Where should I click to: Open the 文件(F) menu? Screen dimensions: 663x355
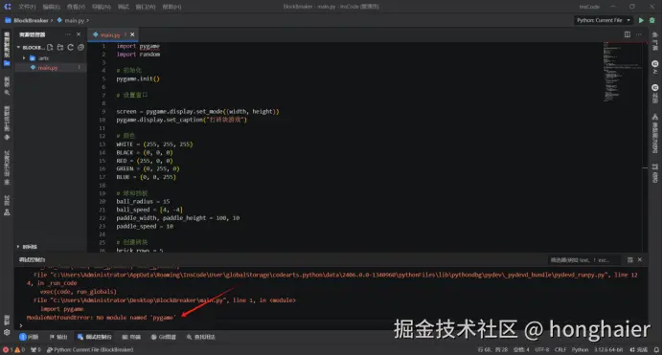coord(27,7)
